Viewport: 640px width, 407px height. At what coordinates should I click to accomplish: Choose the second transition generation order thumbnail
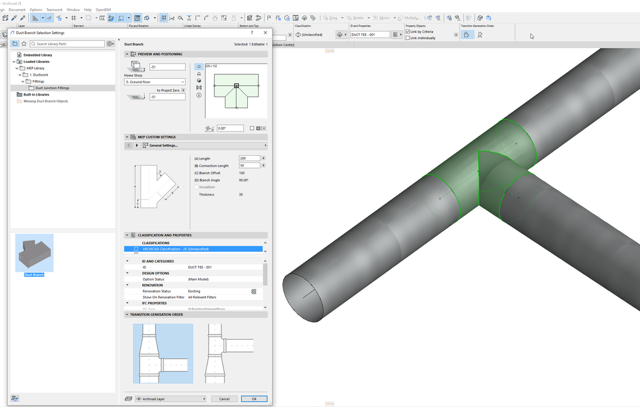tap(229, 353)
